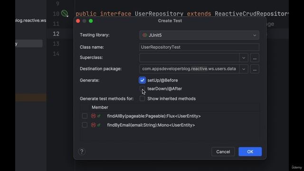
Task: Select the findByEmail method checkbox
Action: tap(85, 125)
